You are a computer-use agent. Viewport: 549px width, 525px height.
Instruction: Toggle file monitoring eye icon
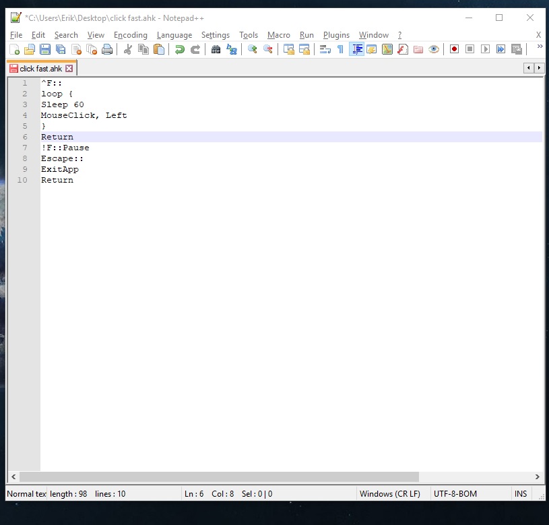coord(433,49)
